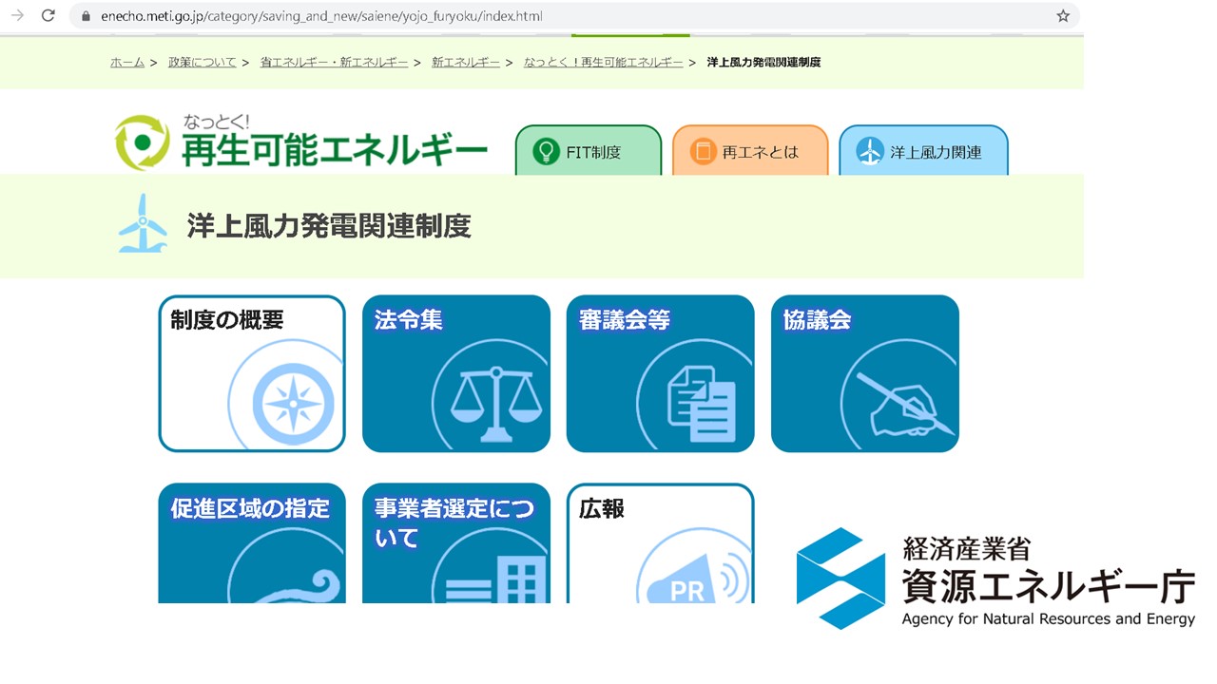The width and height of the screenshot is (1217, 684).
Task: Click the orange square icon on 再エネとは tab
Action: (703, 151)
